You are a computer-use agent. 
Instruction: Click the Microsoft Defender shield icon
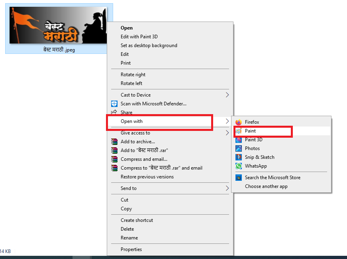click(114, 104)
